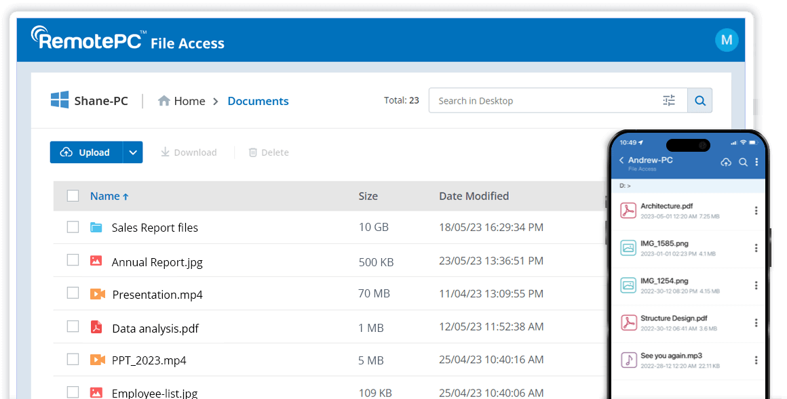Click the Size column header

tap(368, 196)
